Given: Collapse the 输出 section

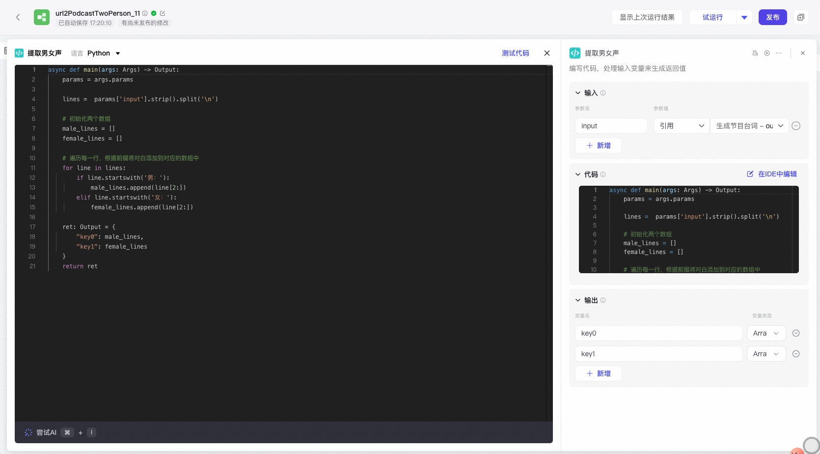Looking at the screenshot, I should tap(578, 300).
